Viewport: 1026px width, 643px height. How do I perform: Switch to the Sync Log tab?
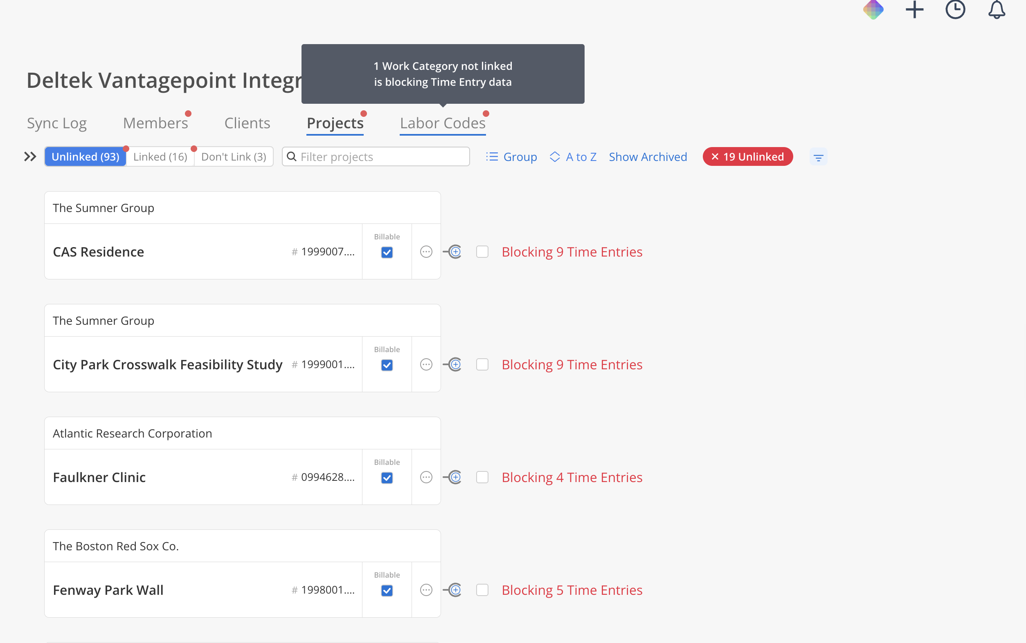click(56, 123)
